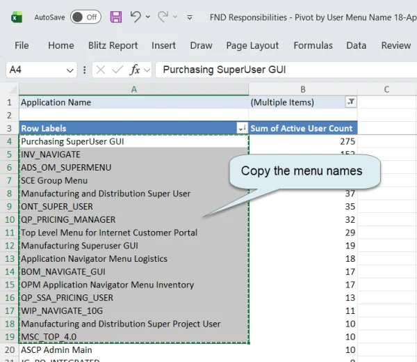Click the Application Name cell

click(133, 102)
